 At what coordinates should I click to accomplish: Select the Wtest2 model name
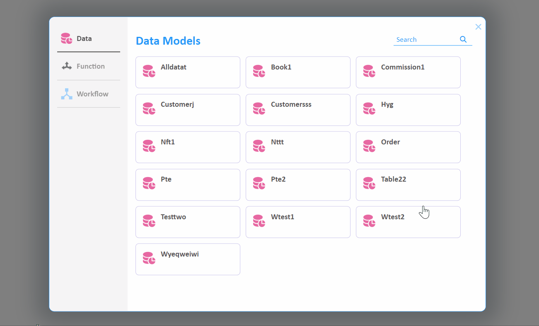click(393, 217)
